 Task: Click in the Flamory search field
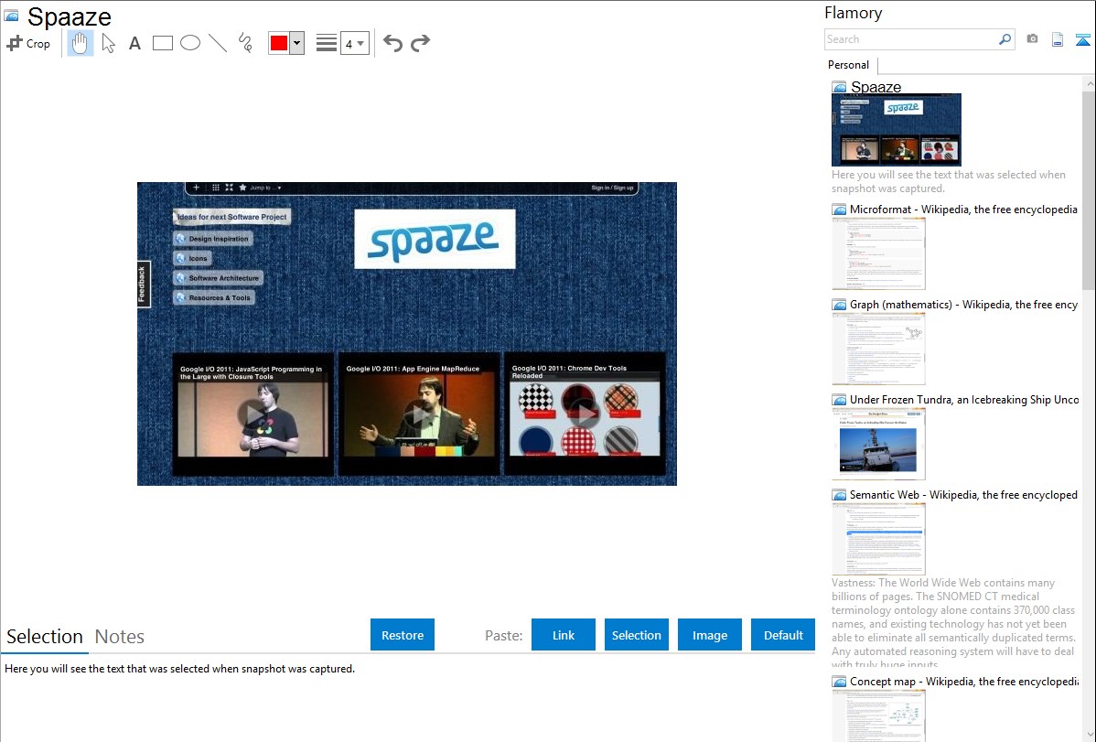click(910, 39)
